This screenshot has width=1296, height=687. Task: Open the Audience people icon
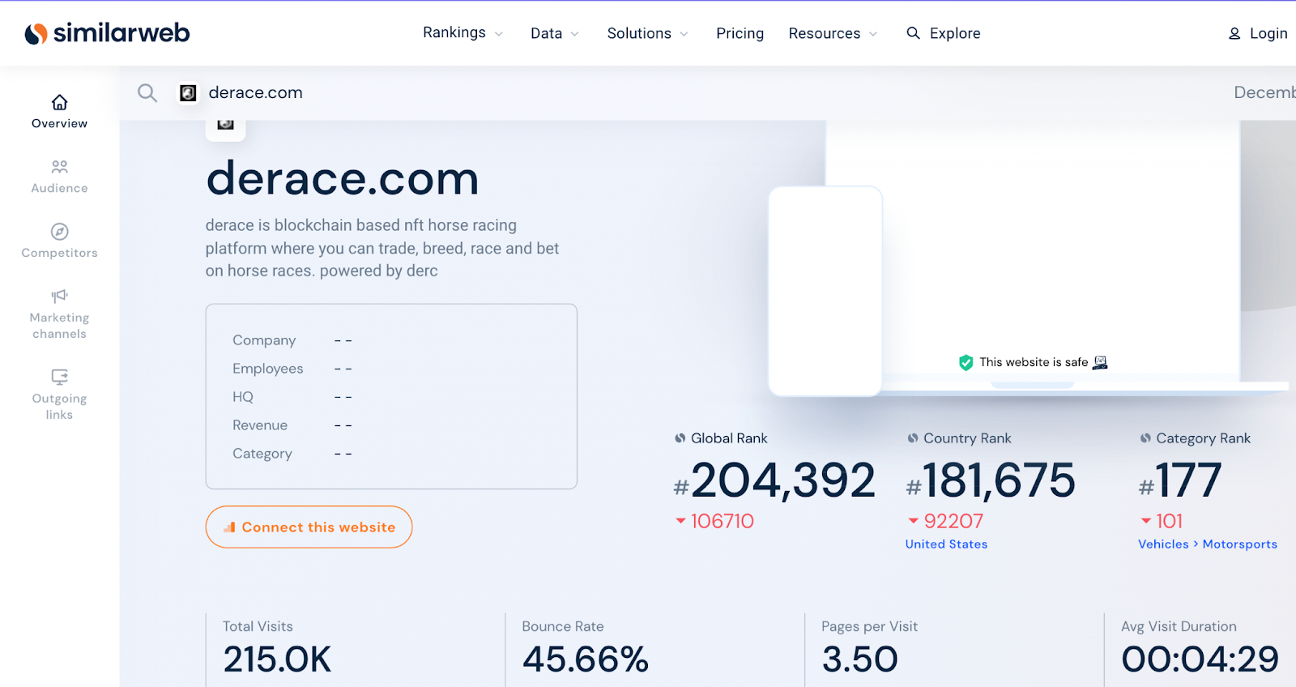[59, 167]
